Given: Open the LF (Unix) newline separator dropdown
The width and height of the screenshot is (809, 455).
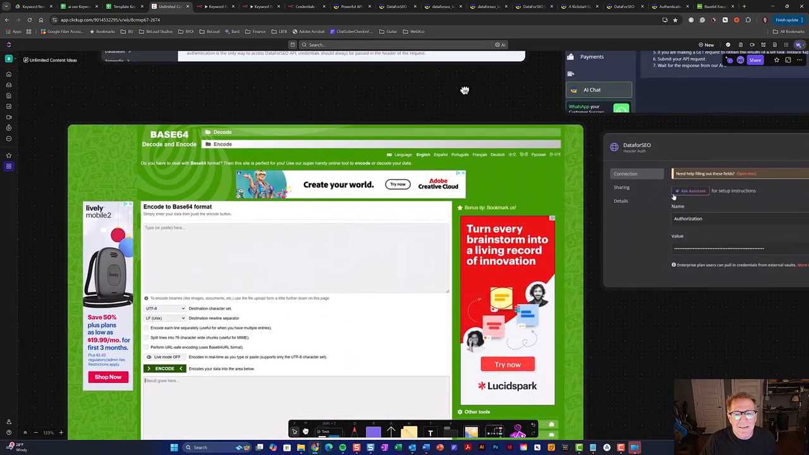Looking at the screenshot, I should 165,318.
